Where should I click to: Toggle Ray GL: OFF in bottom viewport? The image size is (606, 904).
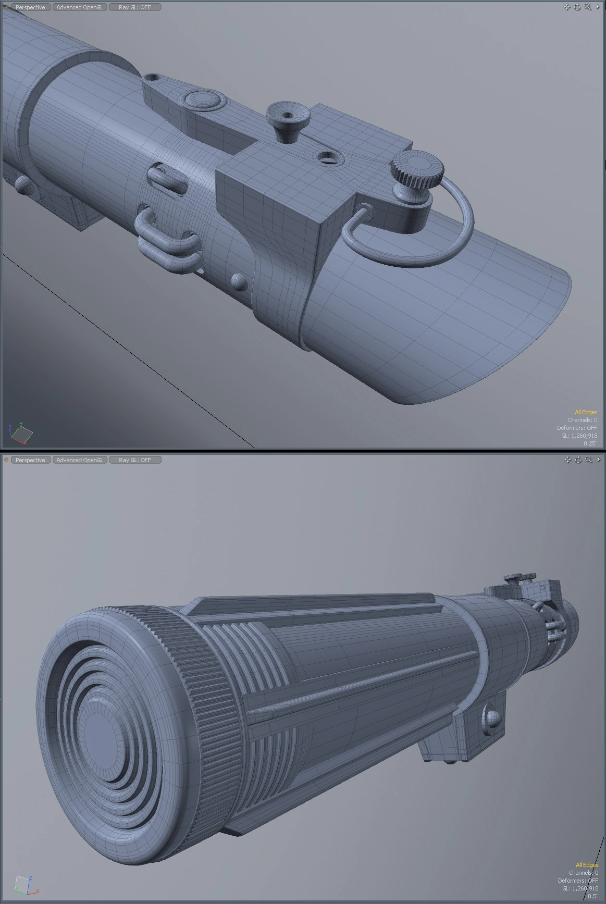click(x=135, y=460)
